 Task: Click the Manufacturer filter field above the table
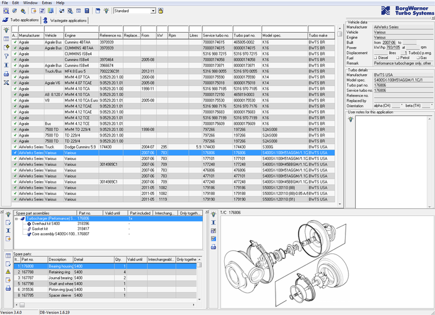pos(31,29)
